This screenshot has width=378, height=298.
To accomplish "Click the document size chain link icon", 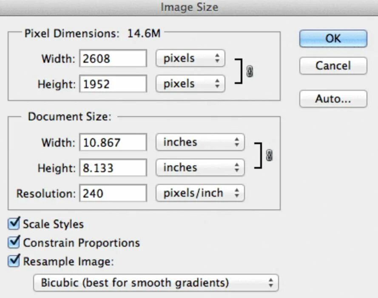I will (269, 156).
